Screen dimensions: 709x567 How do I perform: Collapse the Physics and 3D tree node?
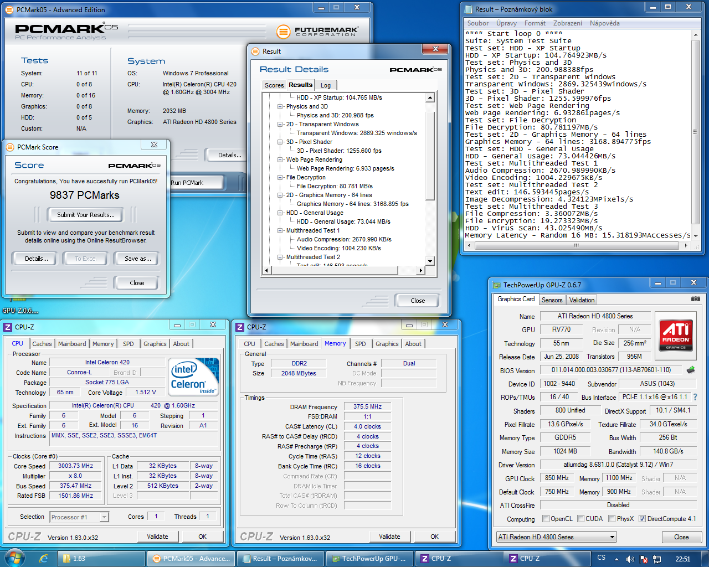(x=280, y=106)
